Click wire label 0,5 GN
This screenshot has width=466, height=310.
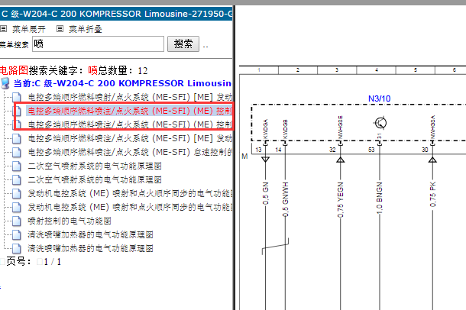click(x=265, y=193)
